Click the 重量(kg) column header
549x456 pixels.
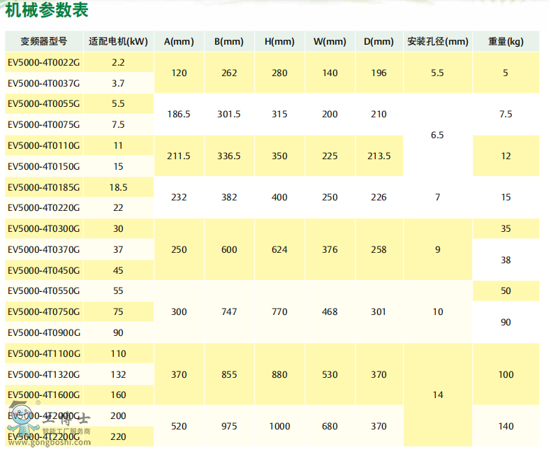pyautogui.click(x=506, y=41)
